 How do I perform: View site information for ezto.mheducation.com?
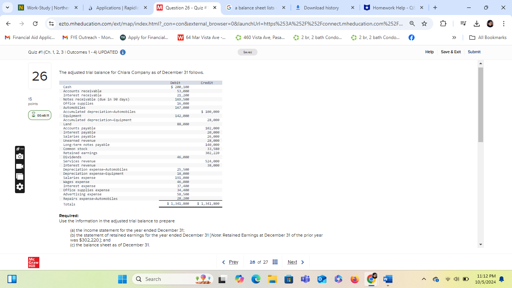[x=52, y=24]
